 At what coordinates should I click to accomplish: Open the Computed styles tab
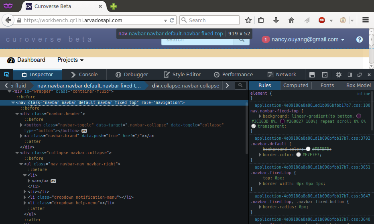pos(295,85)
